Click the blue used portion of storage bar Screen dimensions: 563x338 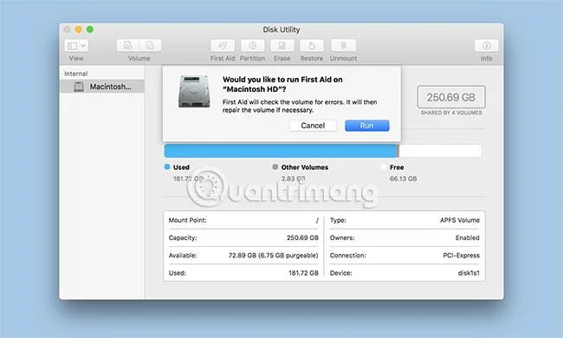[x=281, y=151]
